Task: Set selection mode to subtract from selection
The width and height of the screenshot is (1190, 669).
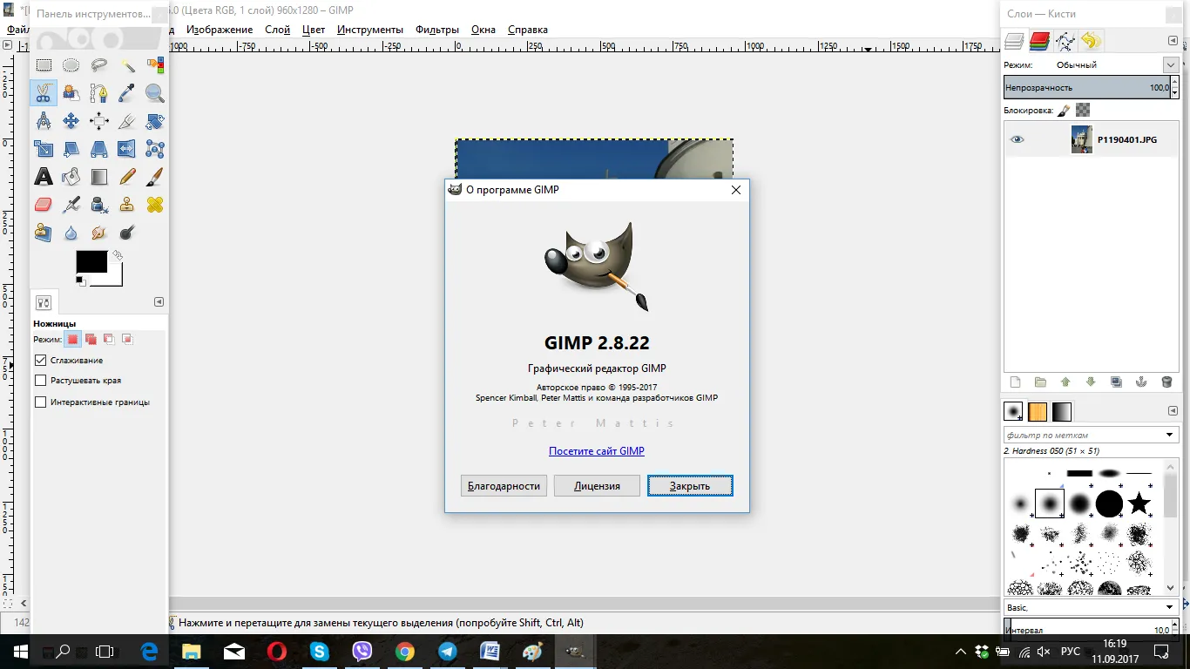Action: pyautogui.click(x=109, y=339)
